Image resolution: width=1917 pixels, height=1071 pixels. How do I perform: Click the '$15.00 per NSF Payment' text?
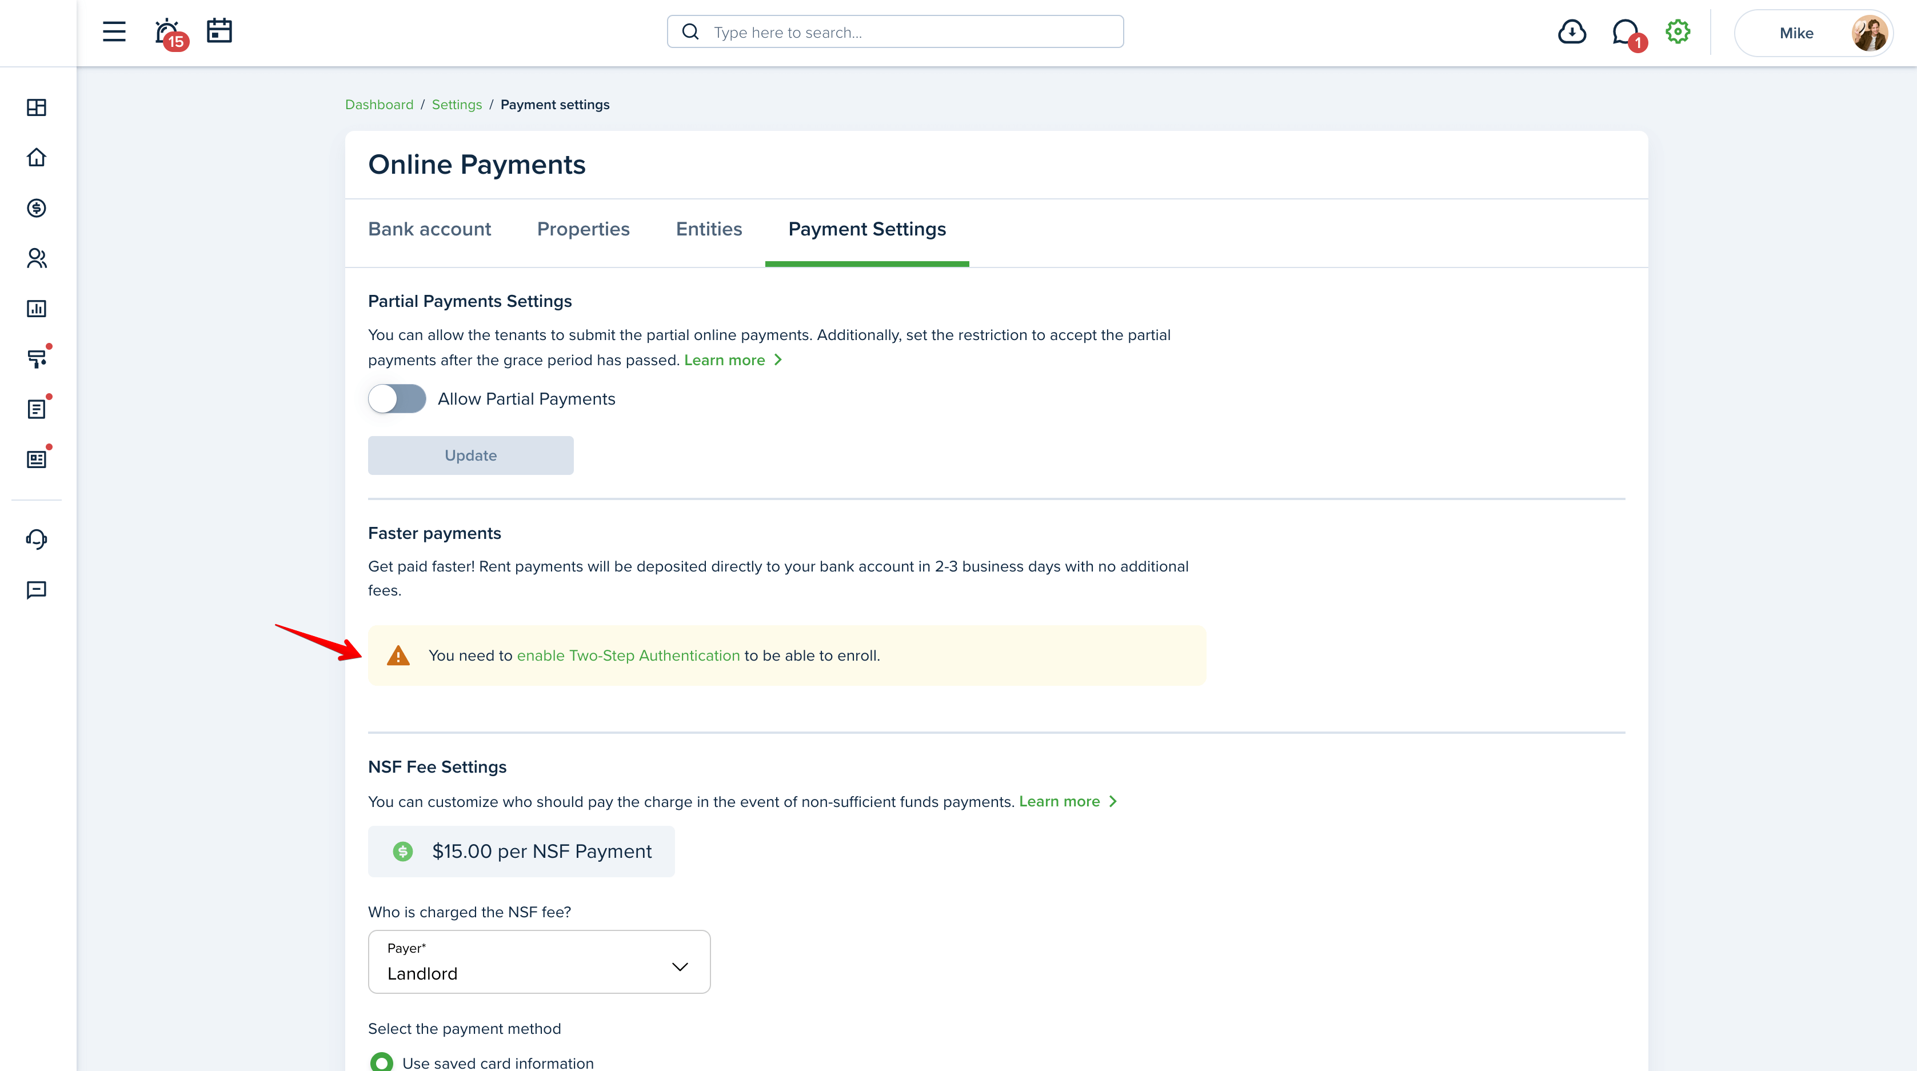coord(541,852)
